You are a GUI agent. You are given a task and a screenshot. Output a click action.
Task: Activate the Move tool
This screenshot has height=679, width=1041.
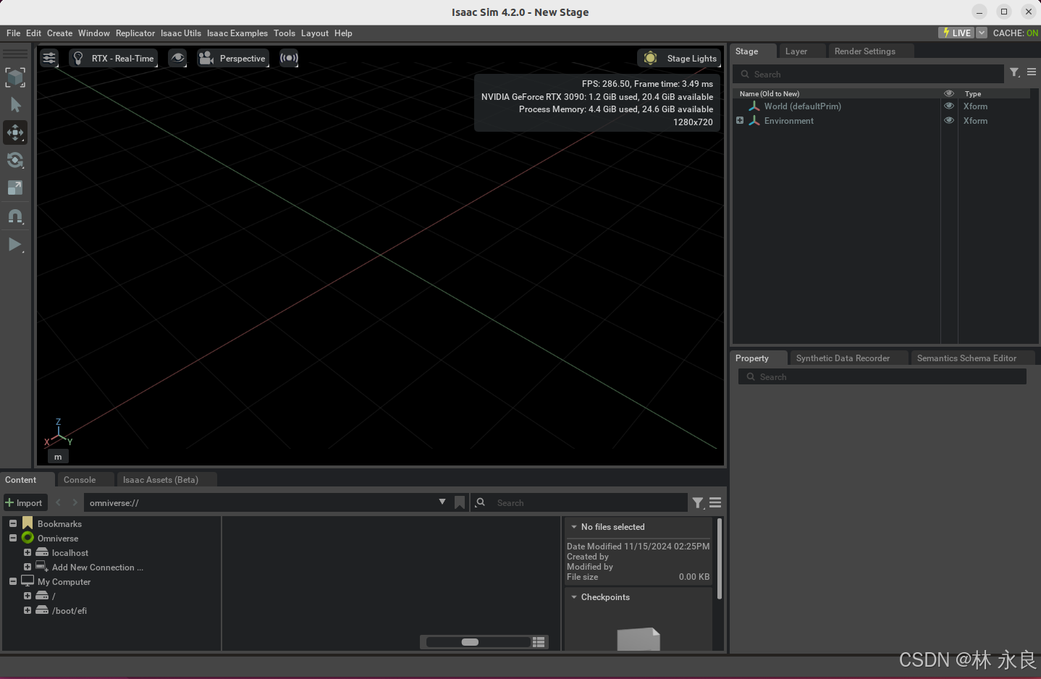pos(15,132)
